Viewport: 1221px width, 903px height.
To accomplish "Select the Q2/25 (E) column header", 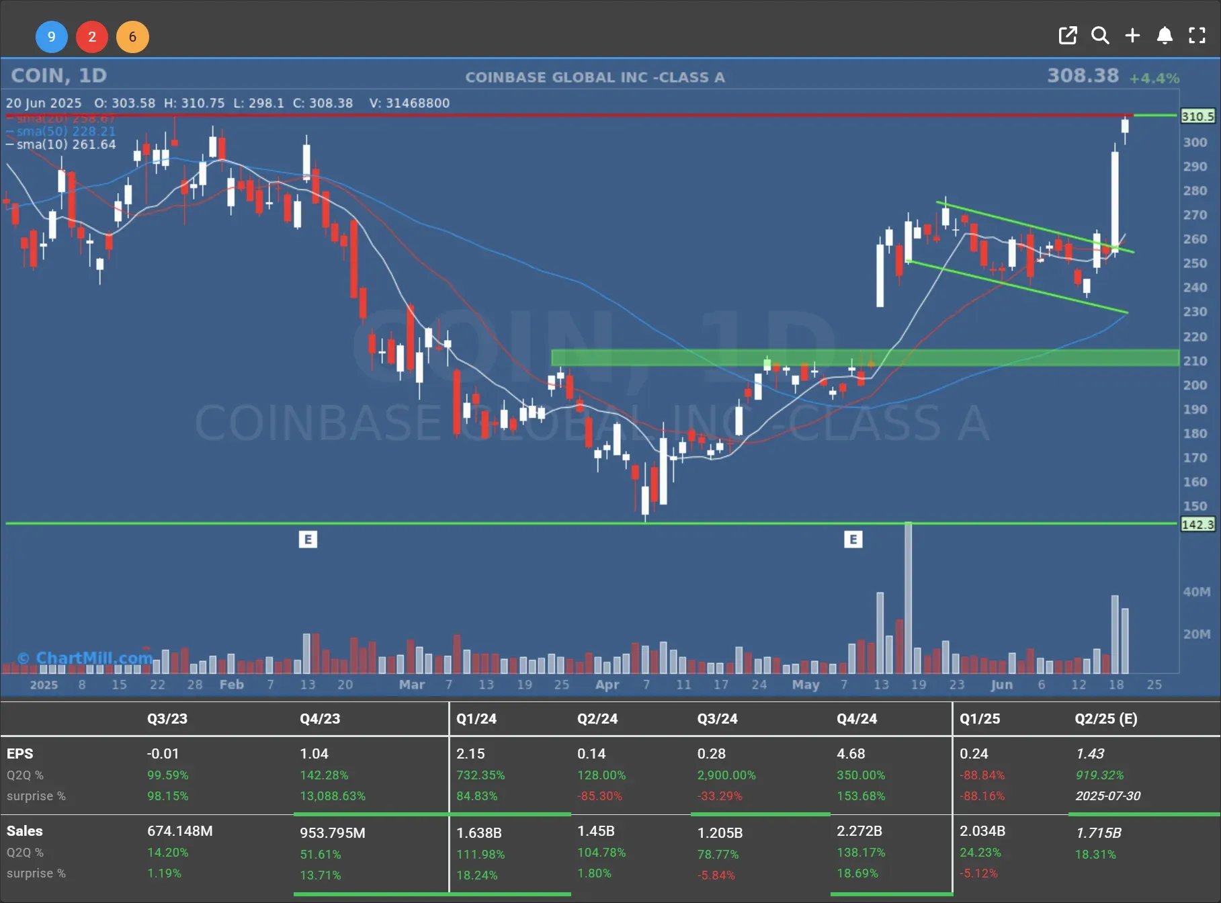I will point(1106,718).
